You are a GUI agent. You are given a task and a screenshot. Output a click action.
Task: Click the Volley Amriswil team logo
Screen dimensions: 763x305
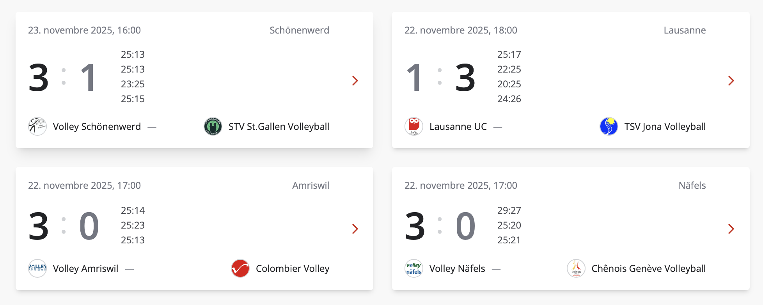(37, 268)
